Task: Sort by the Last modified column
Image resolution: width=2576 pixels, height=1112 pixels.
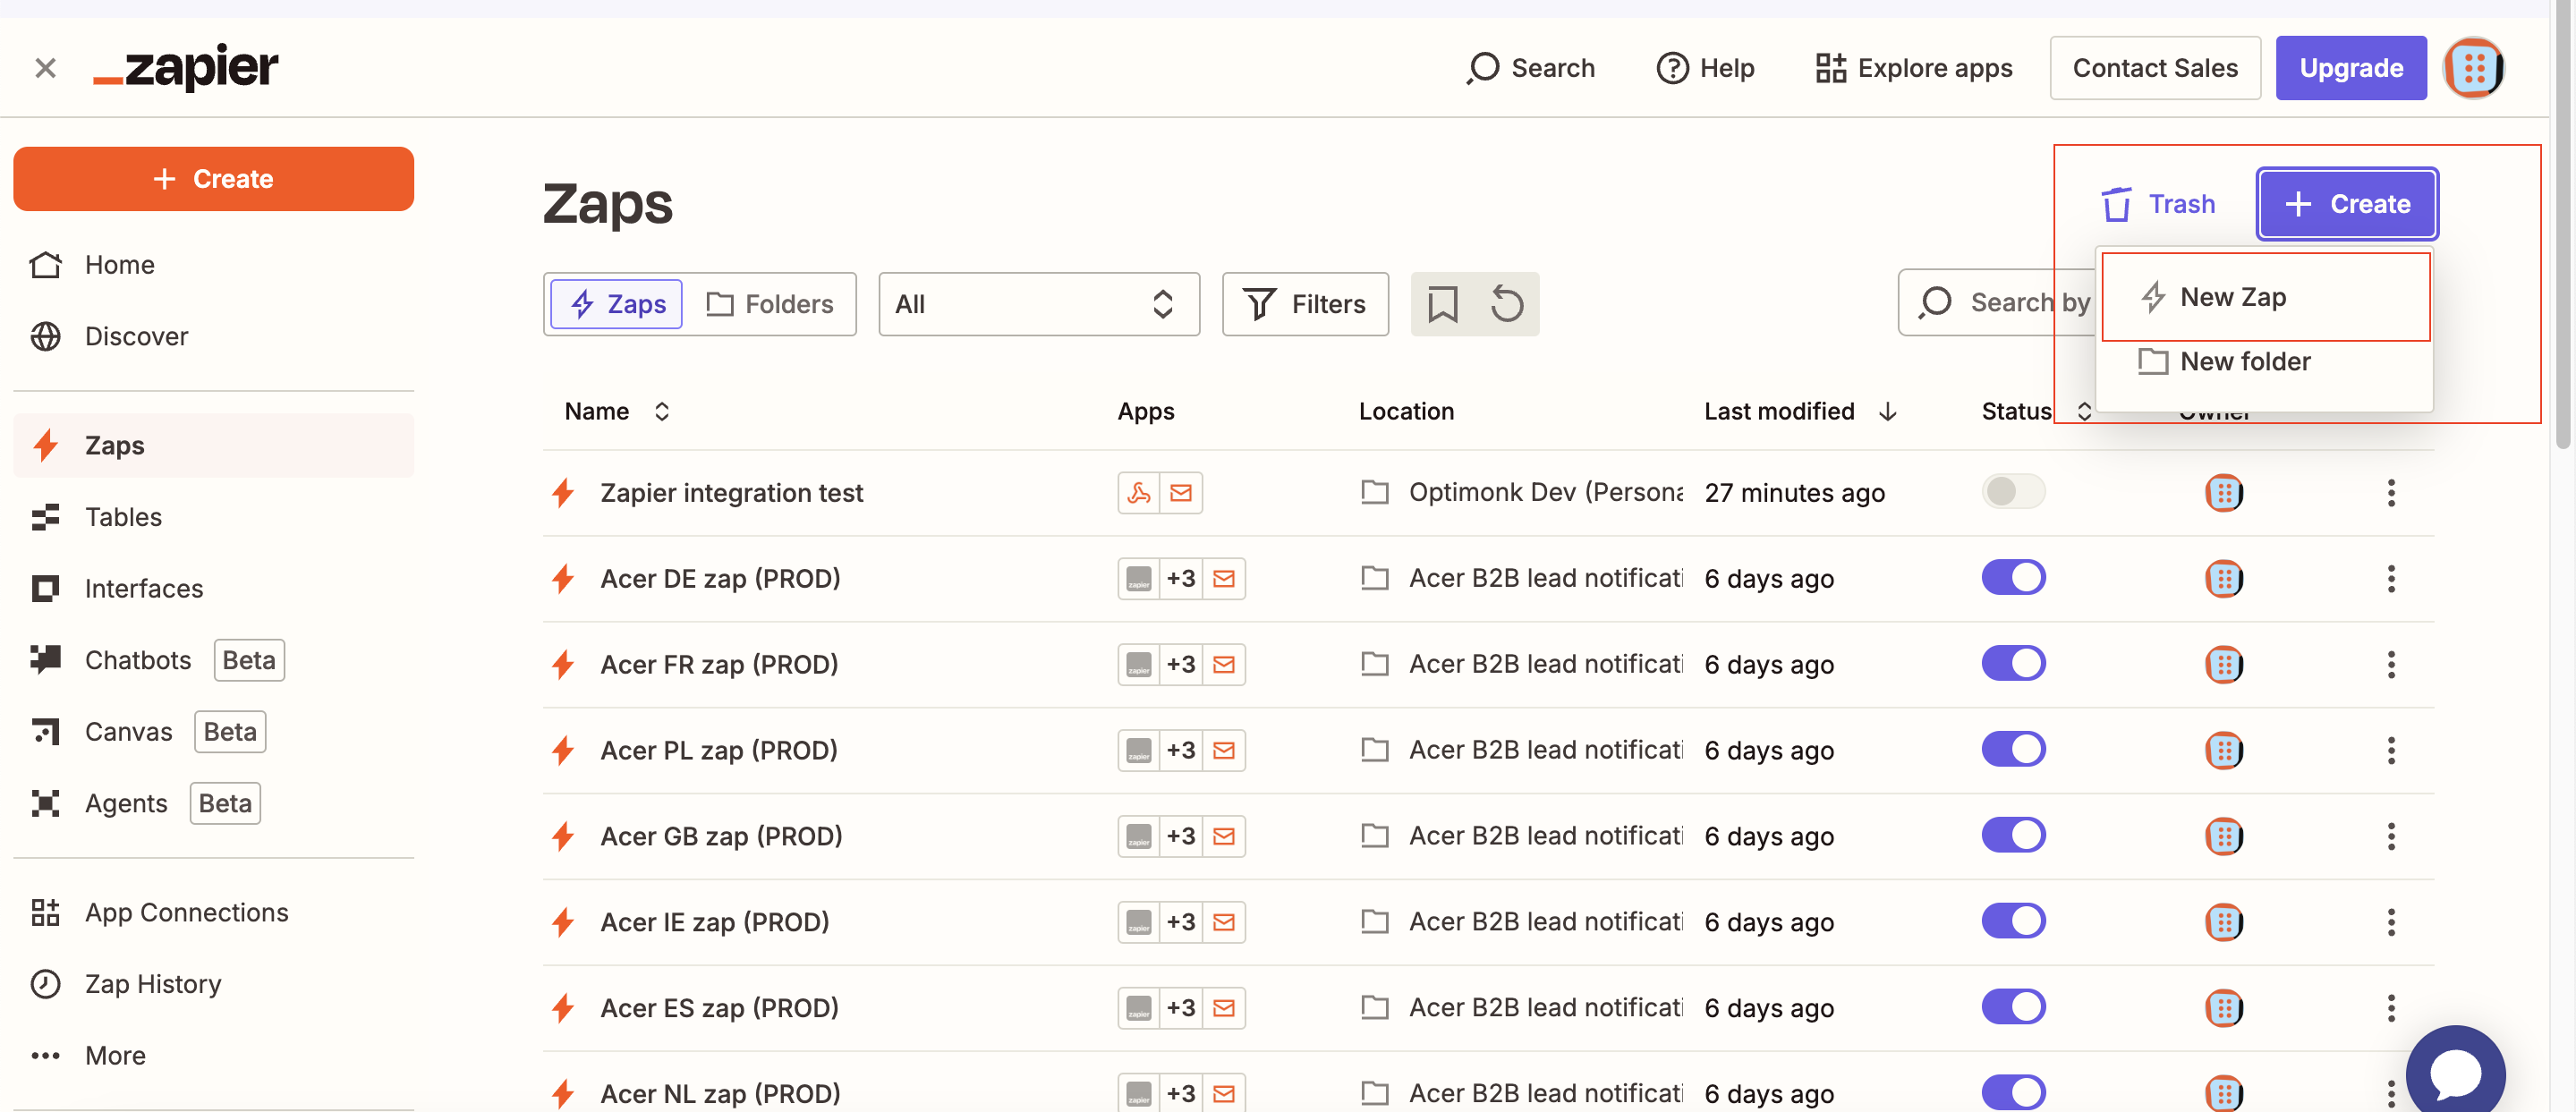Action: 1800,412
